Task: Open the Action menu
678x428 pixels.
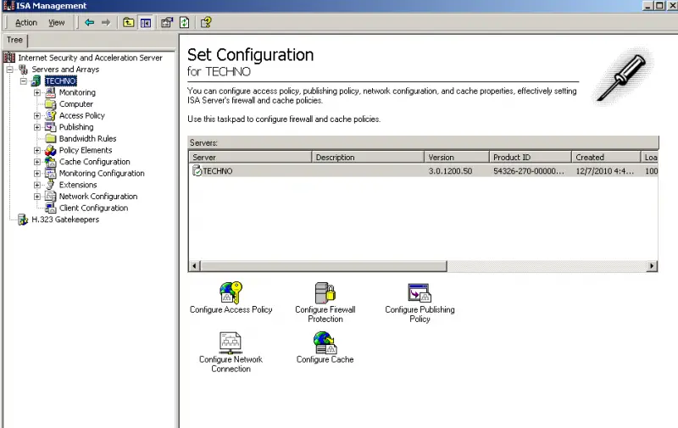Action: [26, 23]
